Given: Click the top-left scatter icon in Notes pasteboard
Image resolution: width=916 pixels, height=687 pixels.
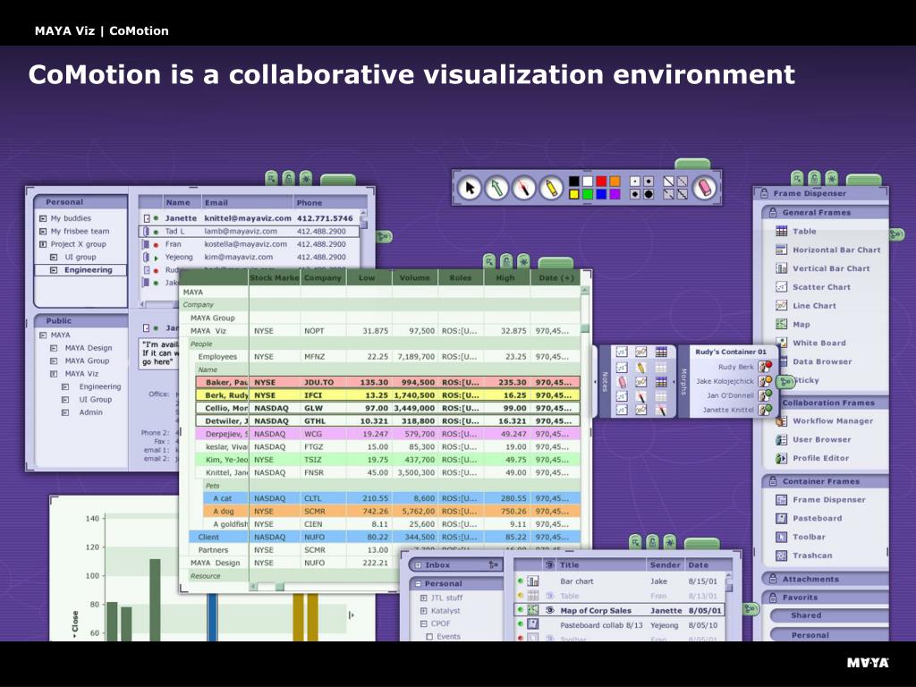Looking at the screenshot, I should point(622,352).
